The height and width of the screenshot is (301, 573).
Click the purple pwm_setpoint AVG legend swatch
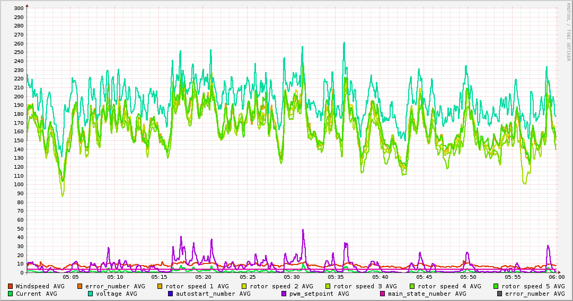coord(284,294)
